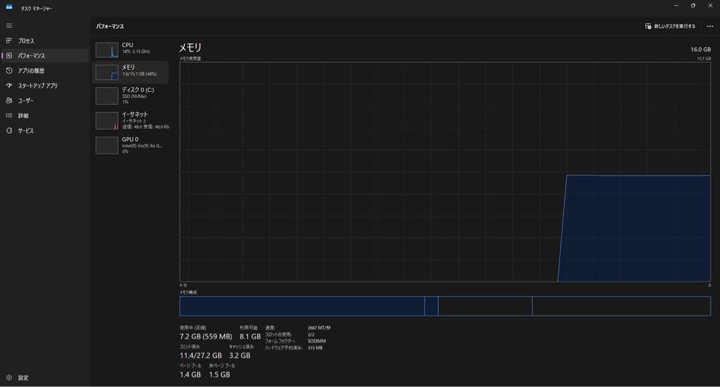The height and width of the screenshot is (387, 720).
Task: Open the three-dots more options menu
Action: [x=709, y=26]
